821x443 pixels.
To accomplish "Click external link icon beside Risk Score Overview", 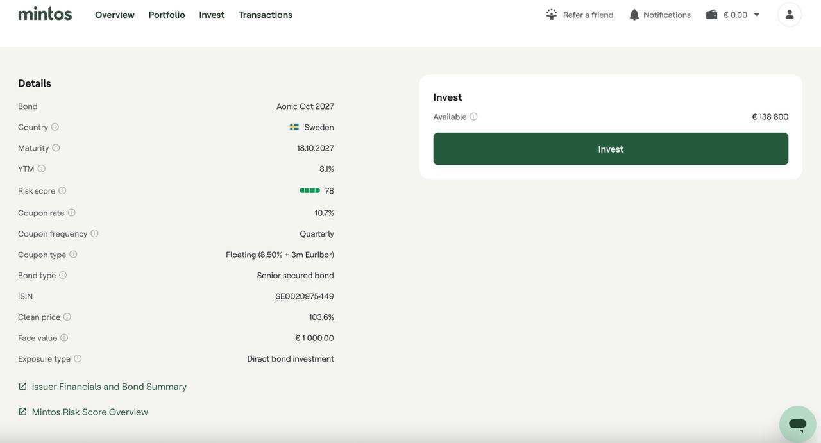I will pos(22,412).
